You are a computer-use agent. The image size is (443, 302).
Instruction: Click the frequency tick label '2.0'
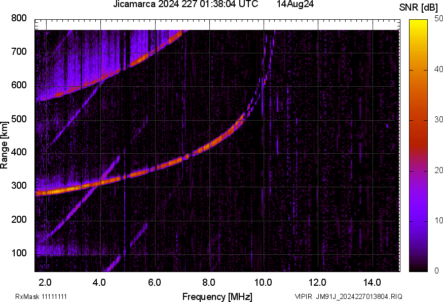click(x=45, y=283)
